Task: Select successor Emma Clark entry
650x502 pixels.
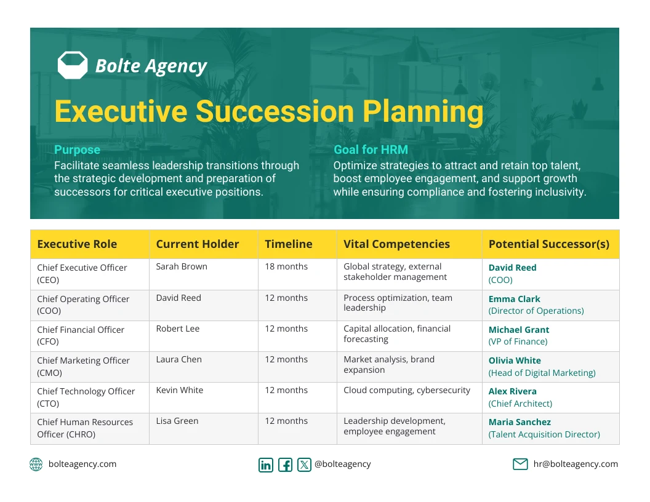Action: point(536,305)
